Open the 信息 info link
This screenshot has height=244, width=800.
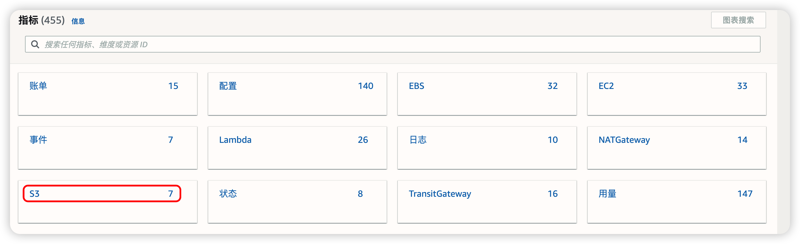tap(78, 21)
